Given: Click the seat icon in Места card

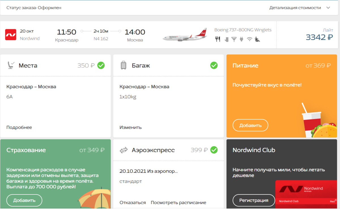Looking at the screenshot, I should coord(11,65).
